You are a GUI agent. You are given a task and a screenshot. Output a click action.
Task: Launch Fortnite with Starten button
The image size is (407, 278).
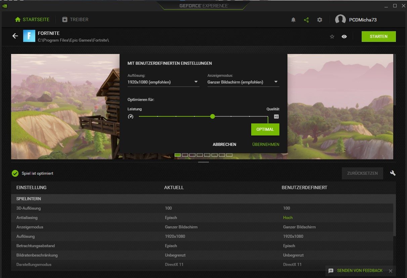[x=378, y=37]
